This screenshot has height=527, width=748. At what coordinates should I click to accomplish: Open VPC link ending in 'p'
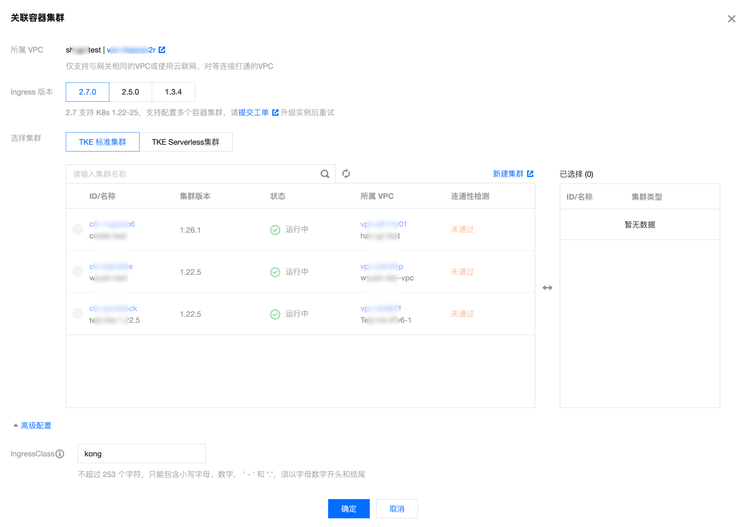point(382,266)
